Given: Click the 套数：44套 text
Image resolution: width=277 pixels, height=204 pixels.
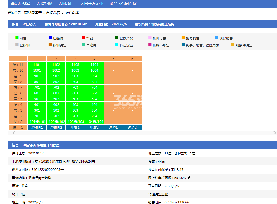Looking at the screenshot, I should click(x=156, y=161).
